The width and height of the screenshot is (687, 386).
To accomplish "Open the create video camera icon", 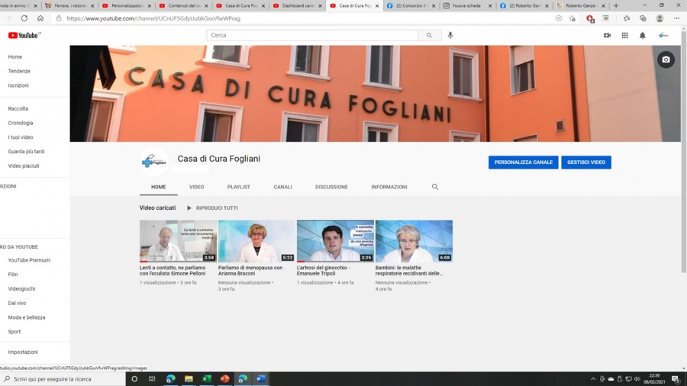I will [607, 35].
